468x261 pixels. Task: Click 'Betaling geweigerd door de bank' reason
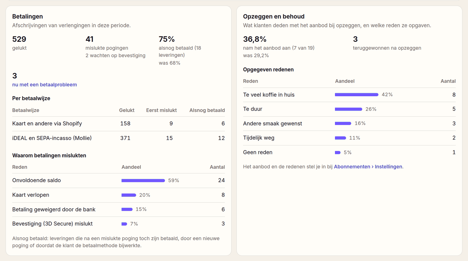(x=54, y=210)
